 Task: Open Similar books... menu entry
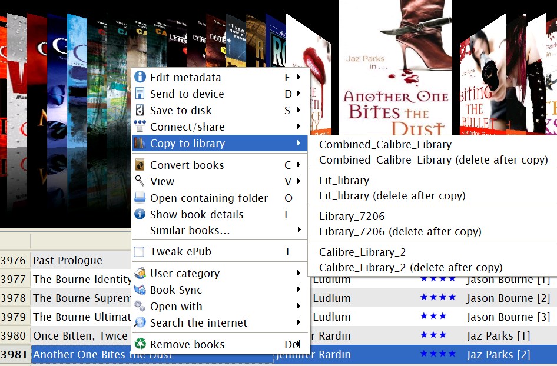pos(220,231)
